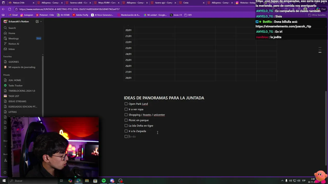Click the 24/01 table cell
The width and height of the screenshot is (328, 184).
tap(129, 54)
